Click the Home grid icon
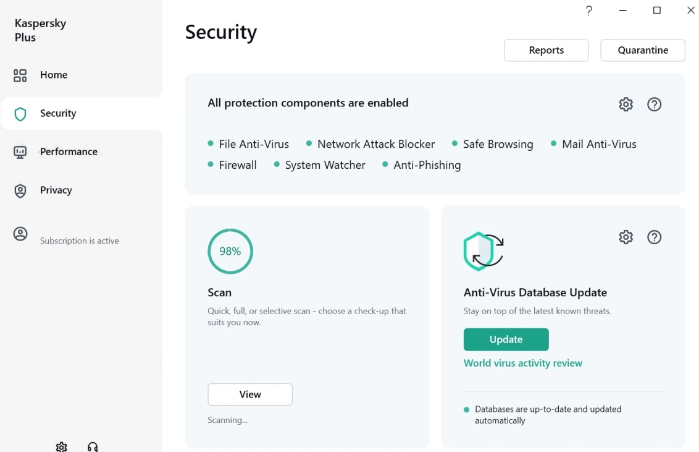The image size is (699, 452). click(x=20, y=75)
